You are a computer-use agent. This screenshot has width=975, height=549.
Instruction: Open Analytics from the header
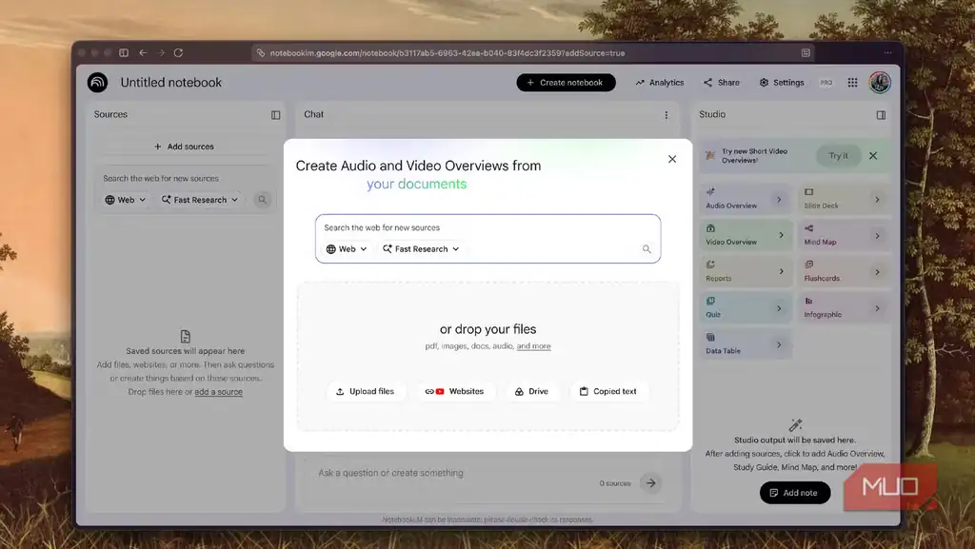pyautogui.click(x=660, y=83)
